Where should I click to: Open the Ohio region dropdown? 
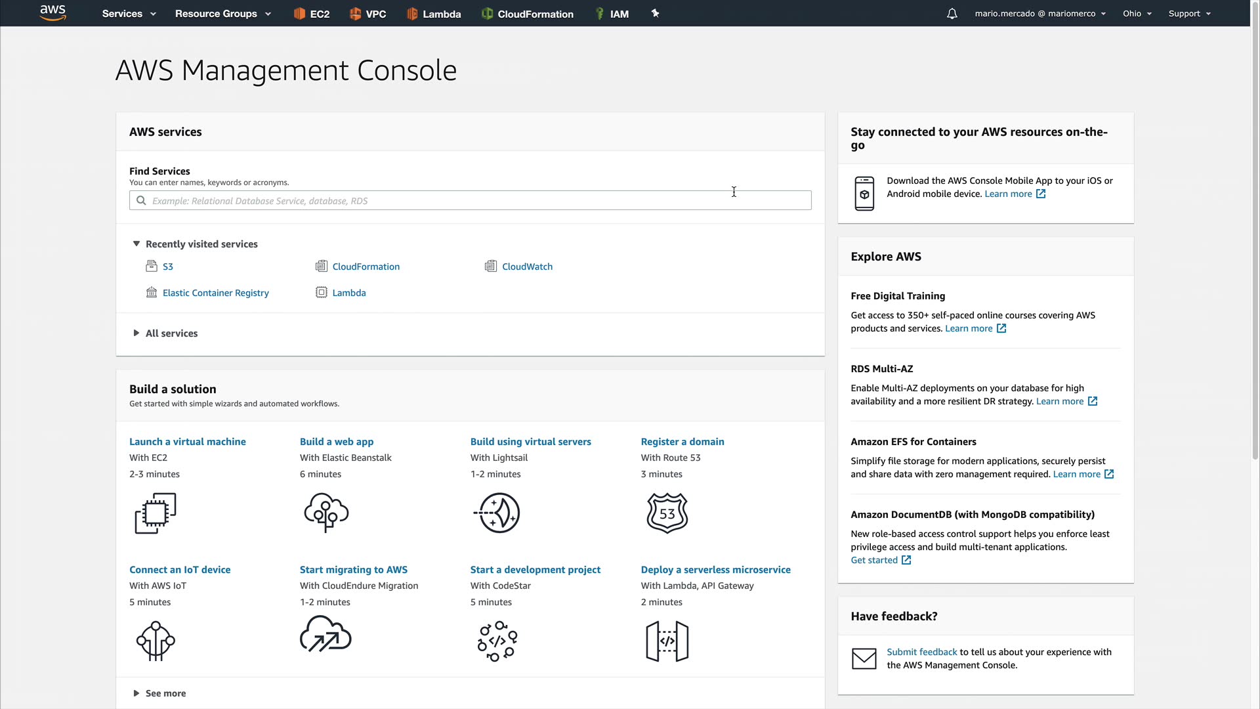[1137, 14]
